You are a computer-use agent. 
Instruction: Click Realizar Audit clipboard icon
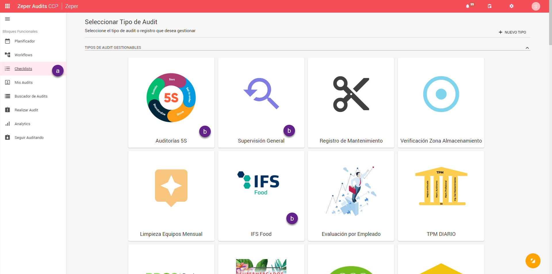pos(7,110)
